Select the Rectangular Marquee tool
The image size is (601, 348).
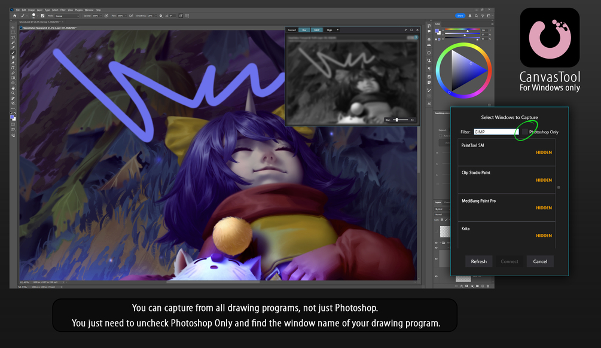click(x=13, y=32)
